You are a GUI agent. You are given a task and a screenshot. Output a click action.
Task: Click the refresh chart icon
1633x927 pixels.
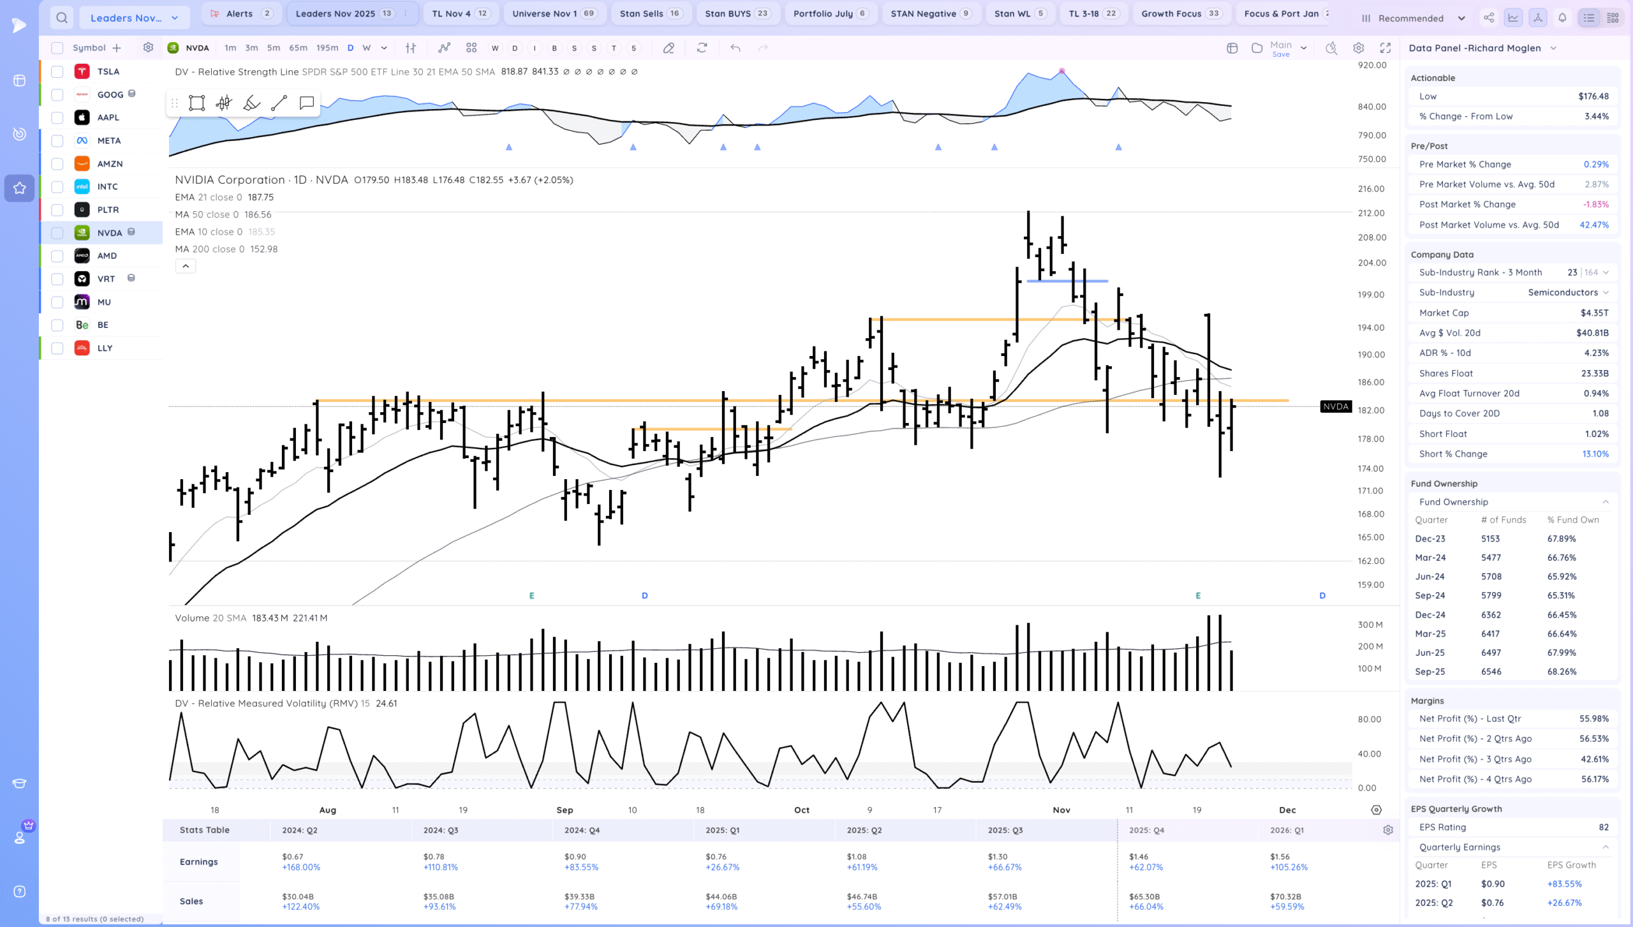click(x=702, y=48)
